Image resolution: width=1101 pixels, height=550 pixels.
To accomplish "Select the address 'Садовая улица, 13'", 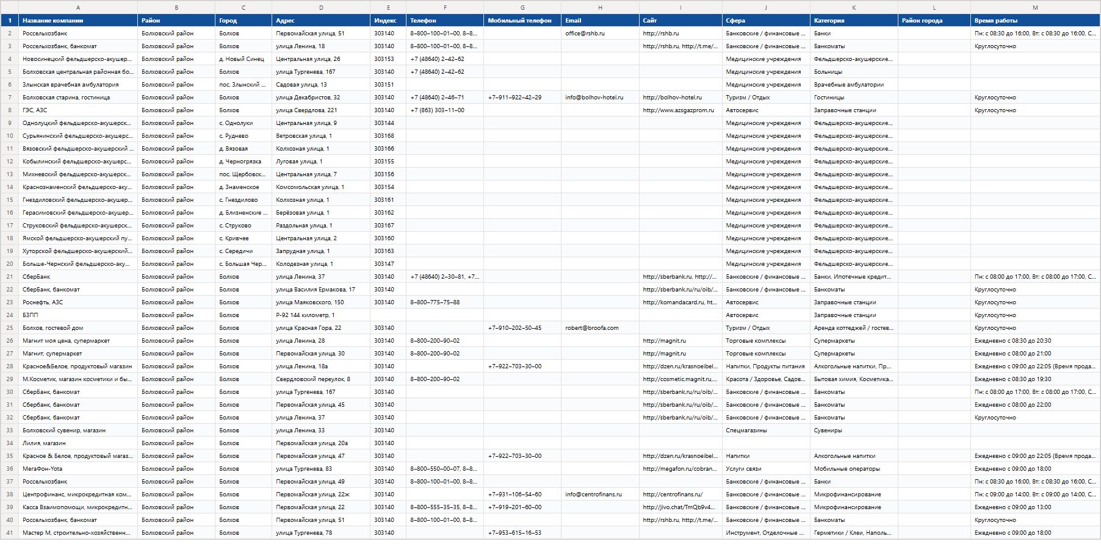I will click(x=321, y=85).
